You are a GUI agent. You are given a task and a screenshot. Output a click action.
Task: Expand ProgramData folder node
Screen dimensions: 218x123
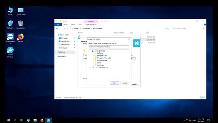point(93,60)
